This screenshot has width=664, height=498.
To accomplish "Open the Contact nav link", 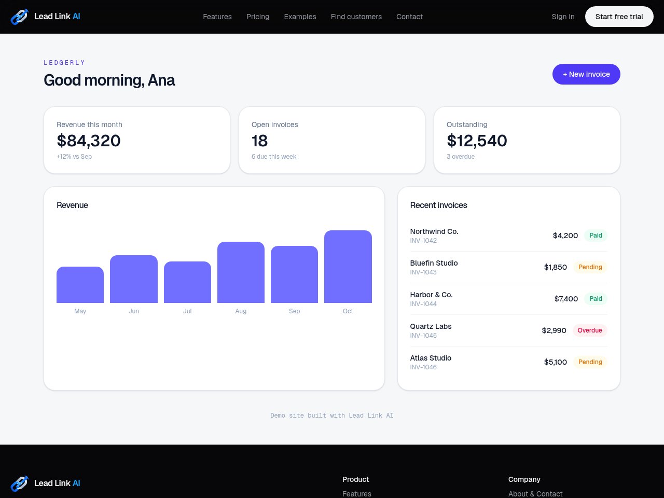I will coord(409,17).
